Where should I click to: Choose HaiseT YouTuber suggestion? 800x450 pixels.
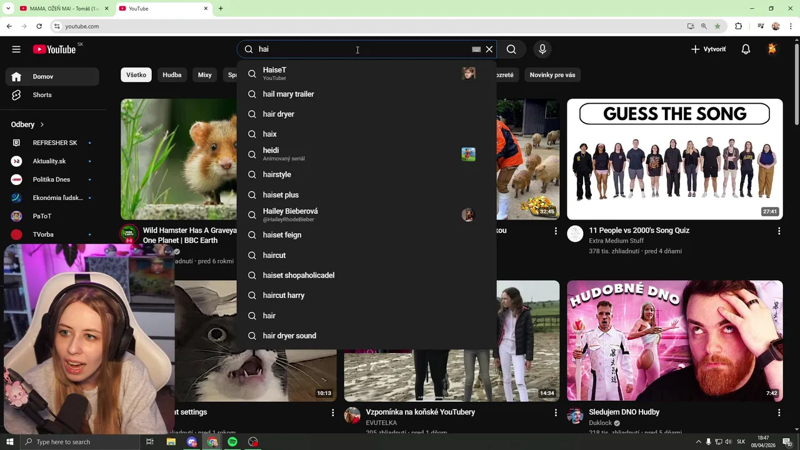click(x=367, y=74)
